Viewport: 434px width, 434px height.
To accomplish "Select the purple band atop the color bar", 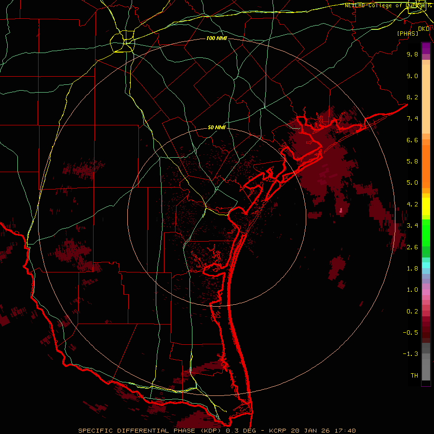I will 426,48.
